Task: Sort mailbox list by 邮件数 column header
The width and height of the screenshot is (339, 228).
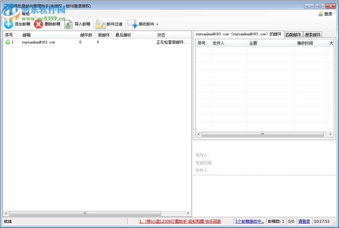Action: click(87, 35)
